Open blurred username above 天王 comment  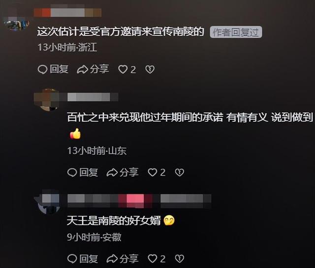pyautogui.click(x=139, y=201)
